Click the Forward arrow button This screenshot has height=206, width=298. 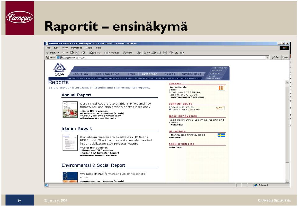click(62, 53)
